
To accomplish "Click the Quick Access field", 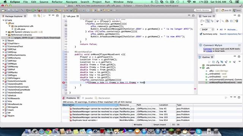I will click(202, 10).
